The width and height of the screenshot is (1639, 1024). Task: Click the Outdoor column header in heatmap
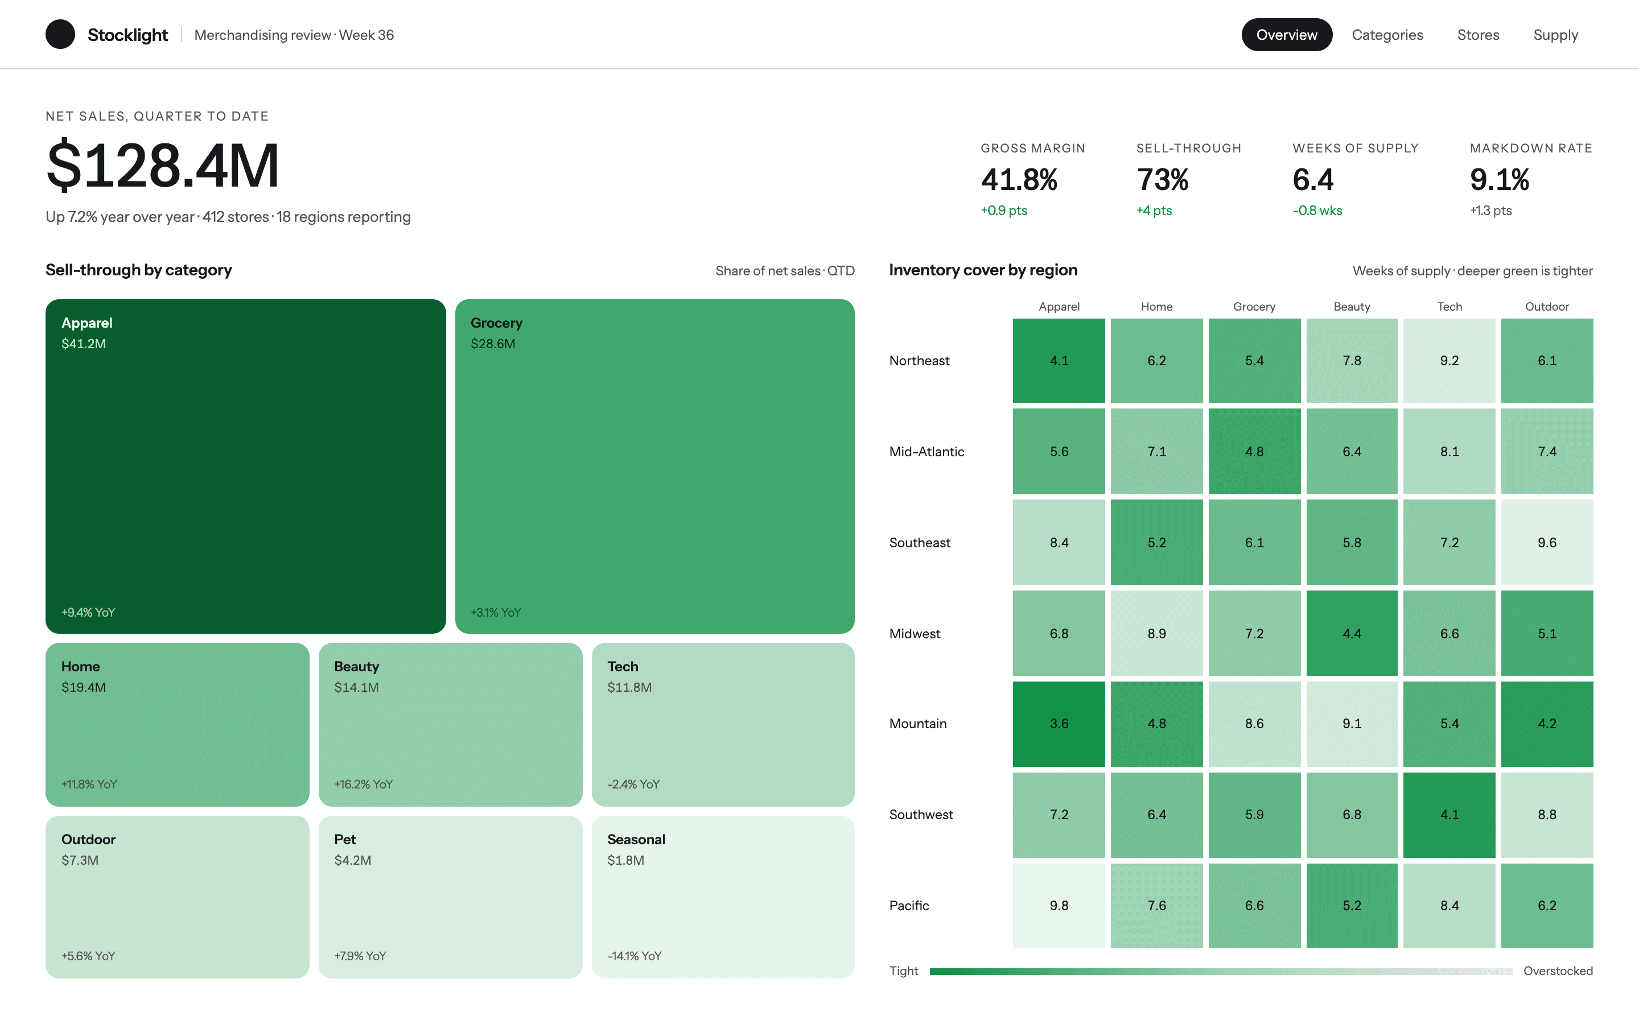[x=1546, y=306]
